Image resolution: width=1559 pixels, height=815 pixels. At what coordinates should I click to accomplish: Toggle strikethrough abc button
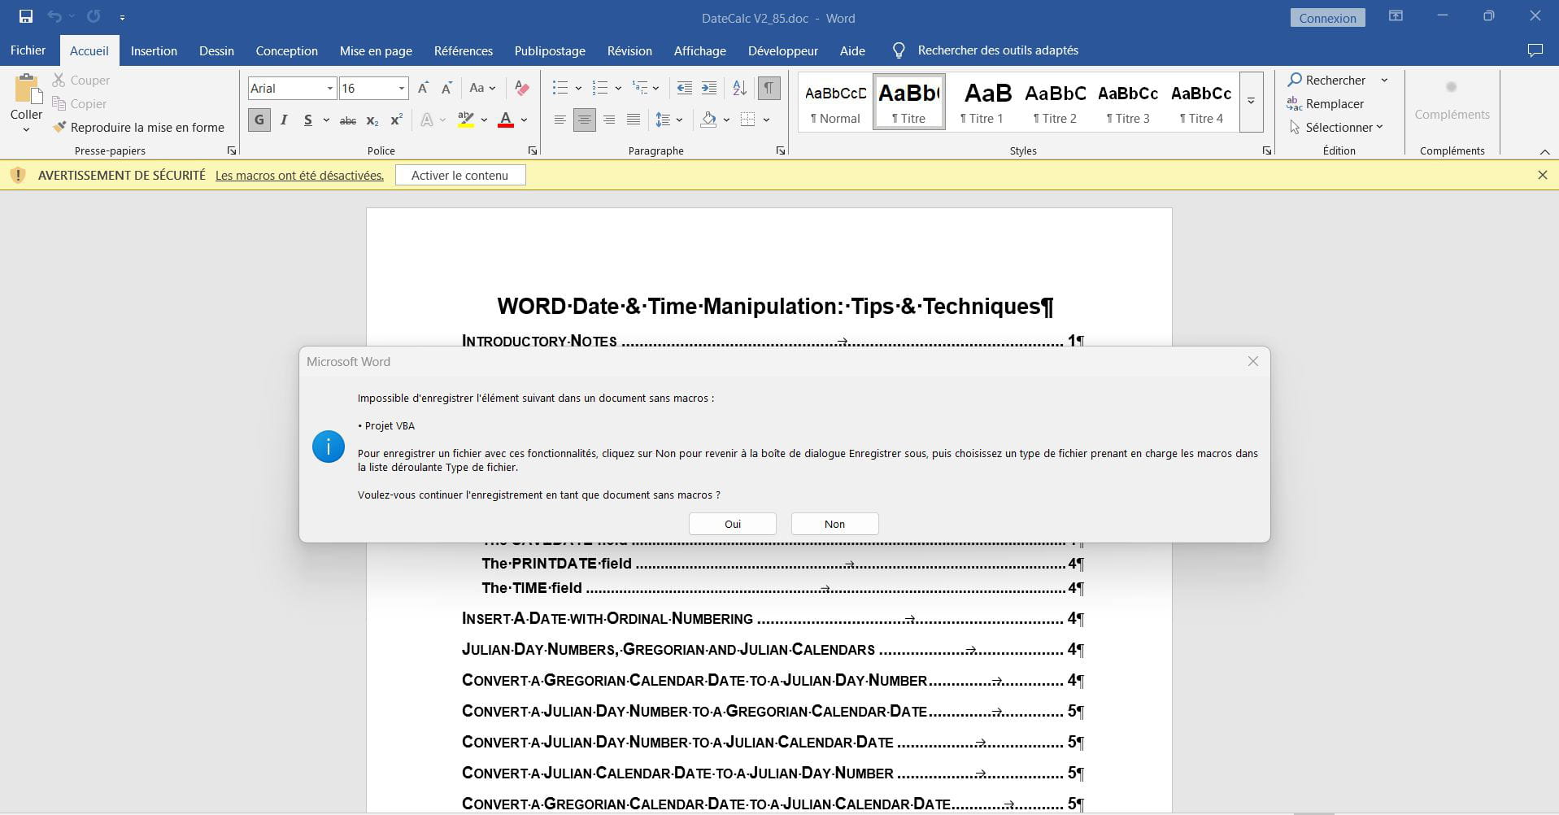click(348, 120)
